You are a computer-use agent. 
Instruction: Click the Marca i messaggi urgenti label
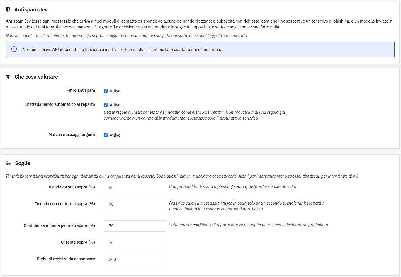point(72,135)
